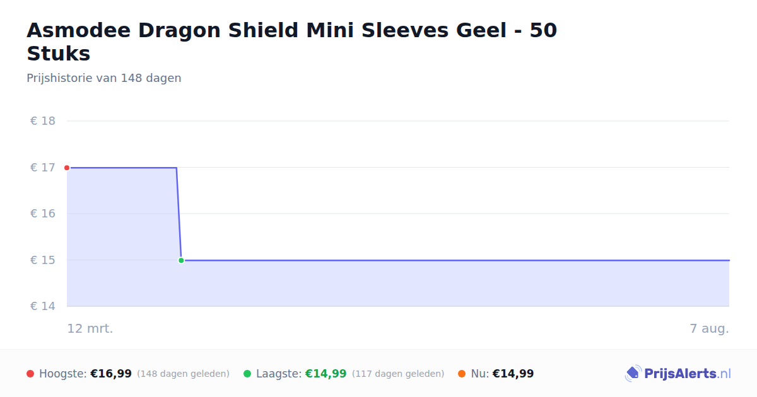Click the 12 mrt. start date label
The width and height of the screenshot is (757, 397).
(x=90, y=328)
